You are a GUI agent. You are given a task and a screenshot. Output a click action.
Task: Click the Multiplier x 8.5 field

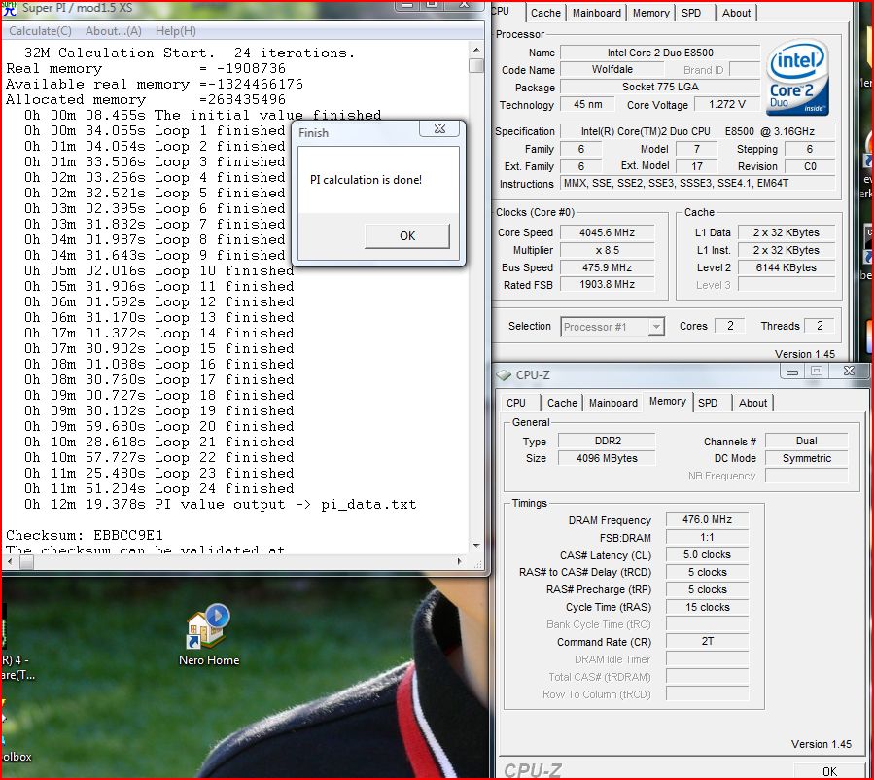607,250
